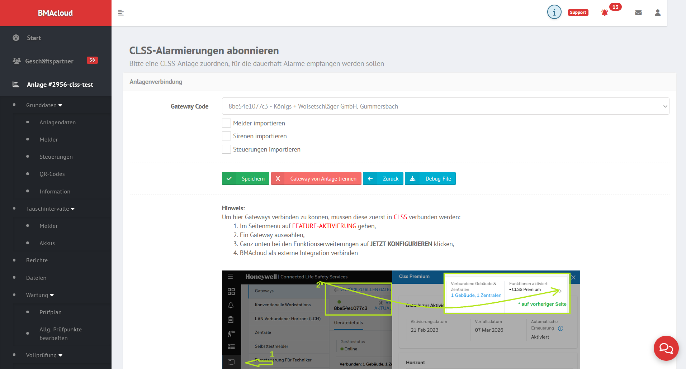The height and width of the screenshot is (369, 686).
Task: Enable Sirenen importieren checkbox
Action: [226, 136]
